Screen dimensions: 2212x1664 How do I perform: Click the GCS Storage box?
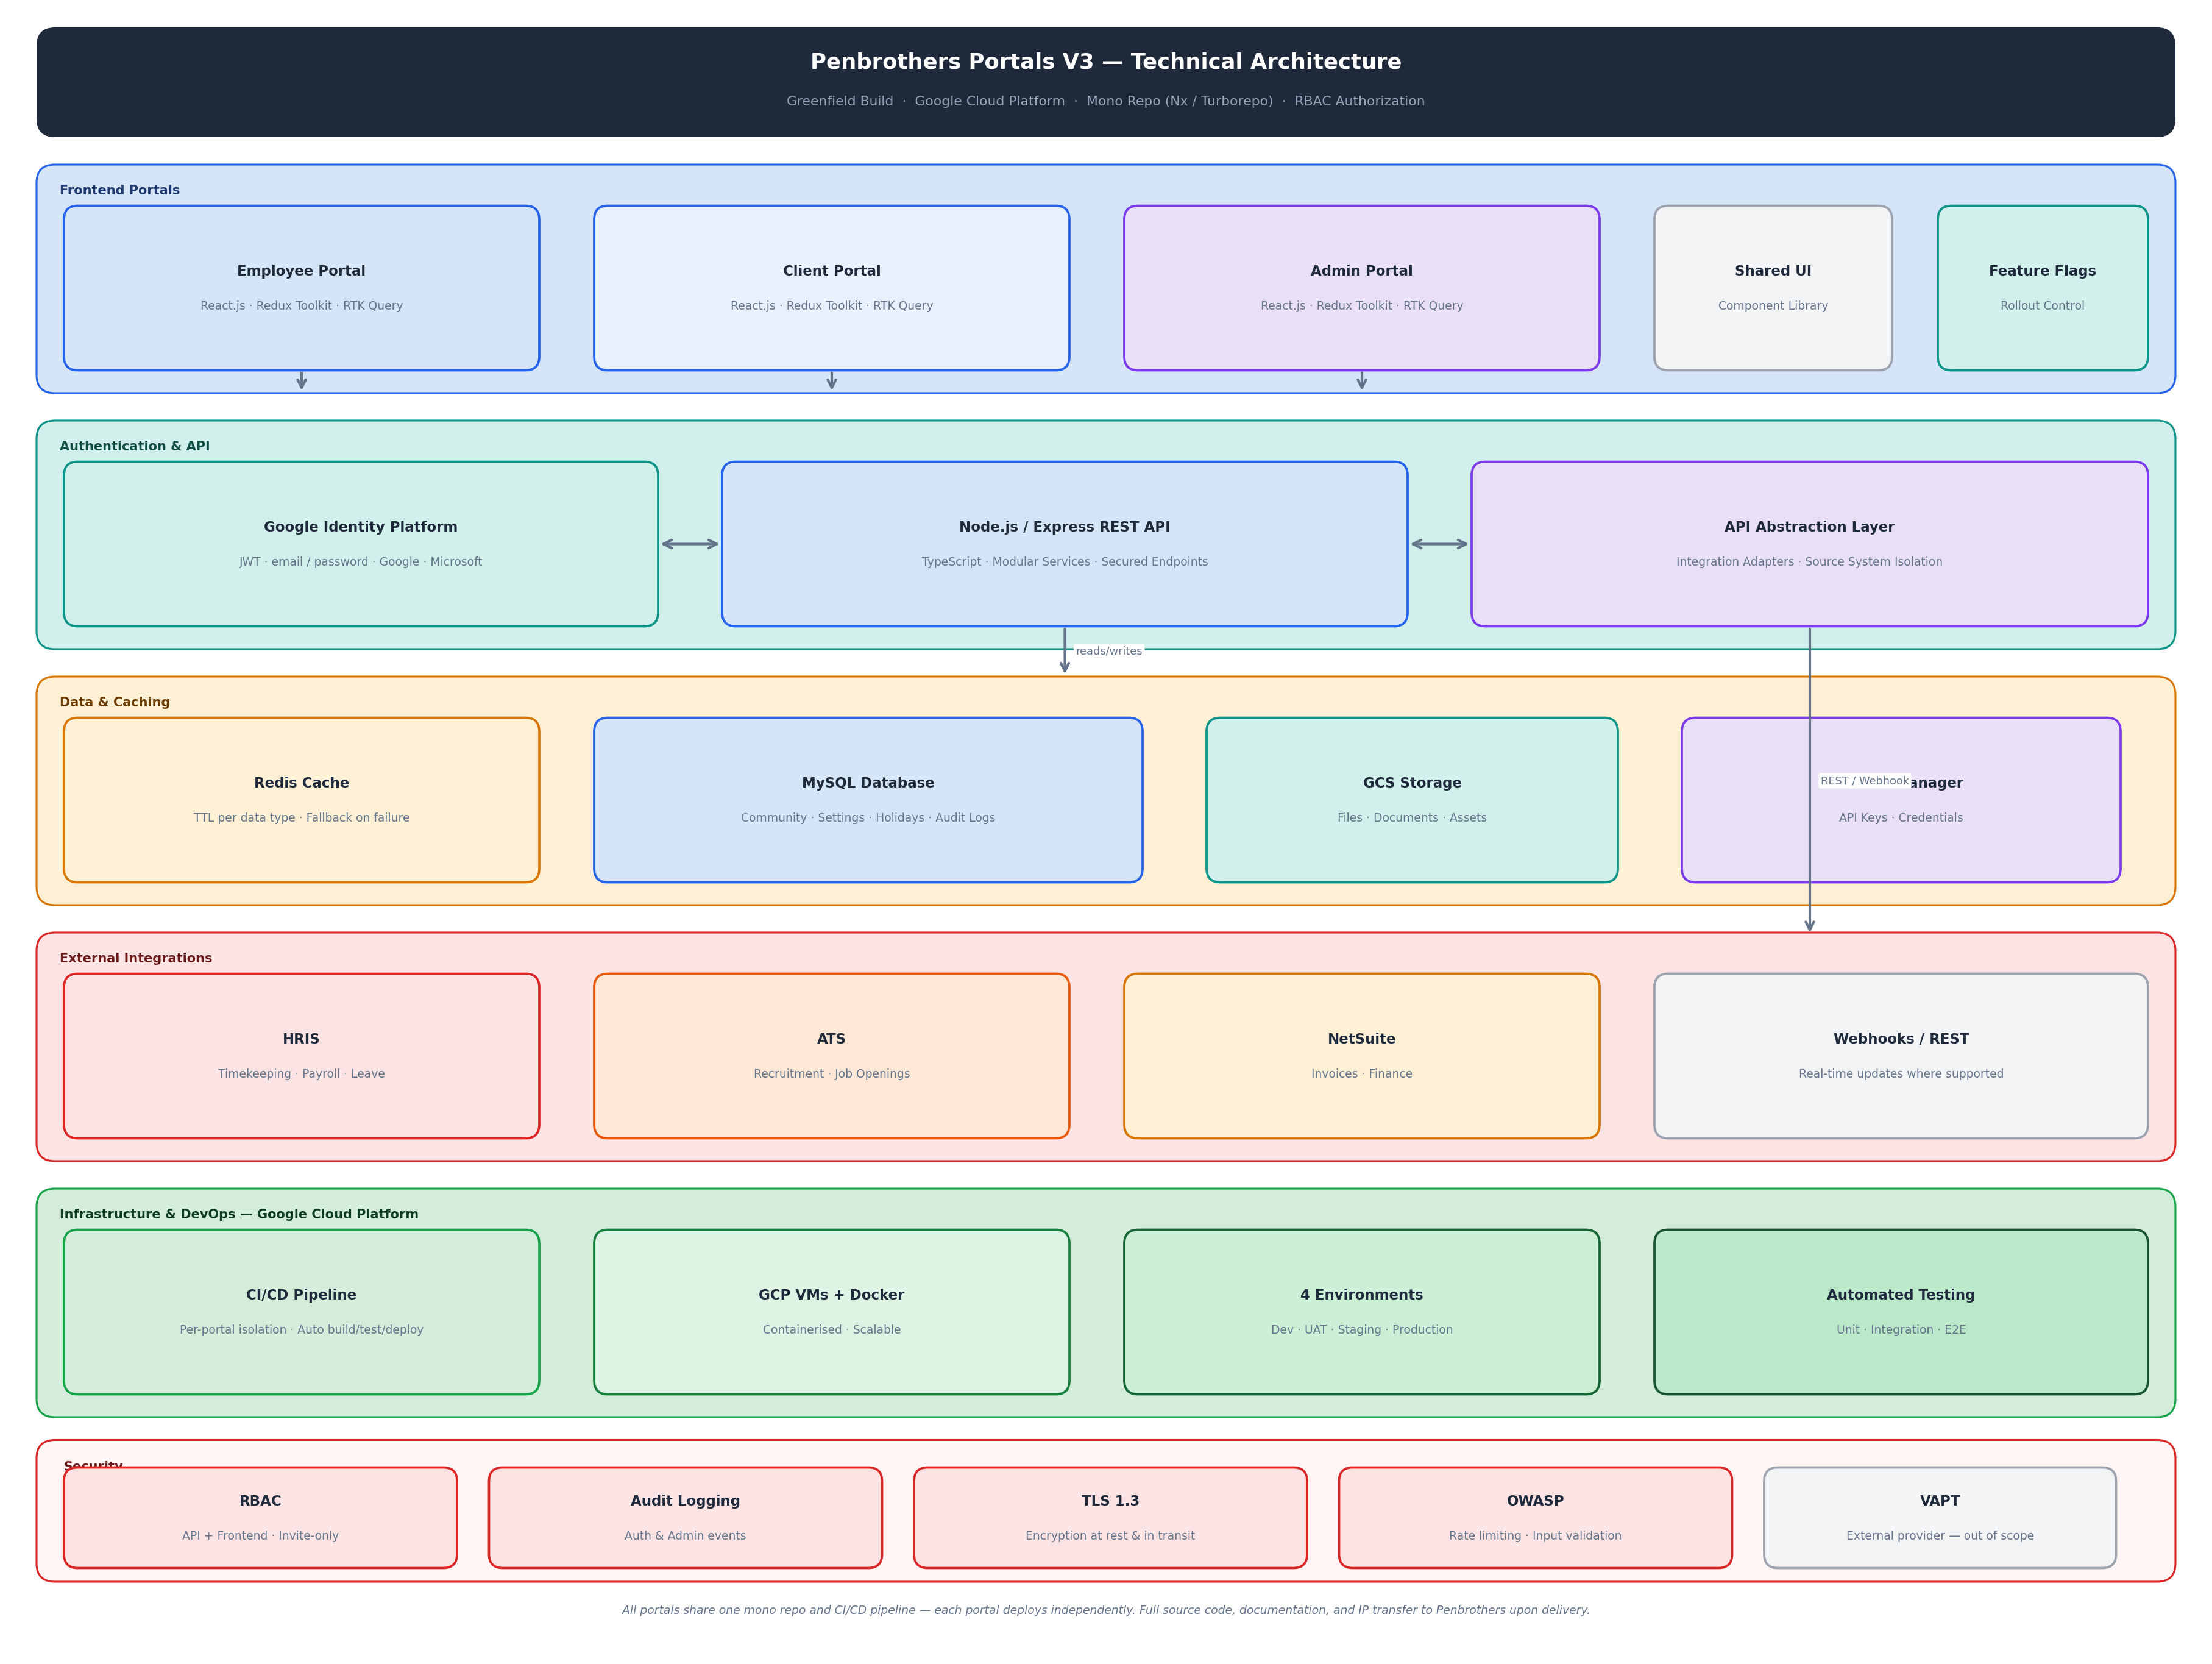coord(1411,800)
